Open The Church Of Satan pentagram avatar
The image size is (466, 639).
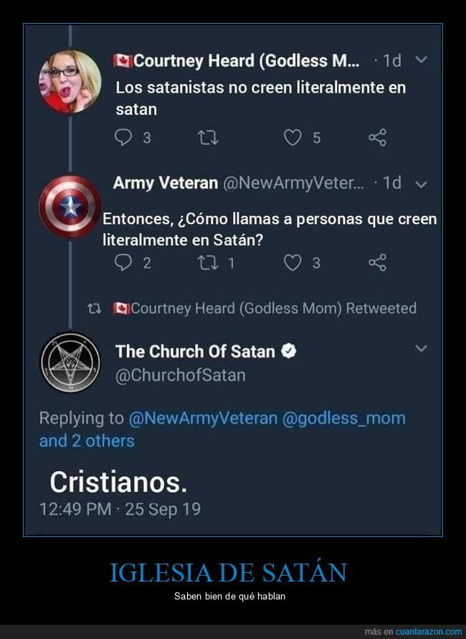pos(70,361)
